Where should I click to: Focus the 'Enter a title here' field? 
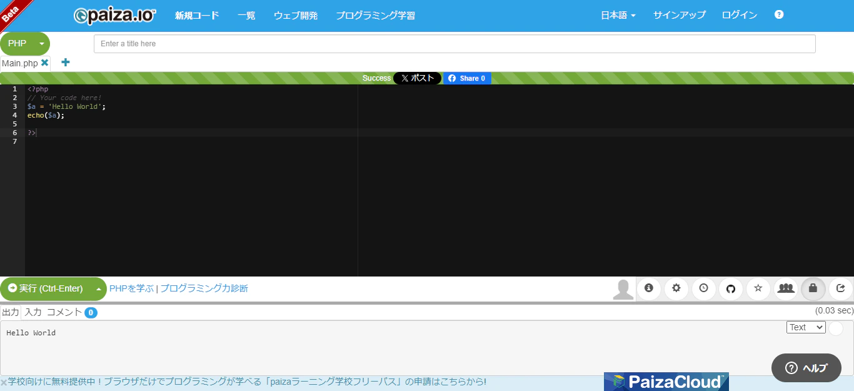[455, 44]
